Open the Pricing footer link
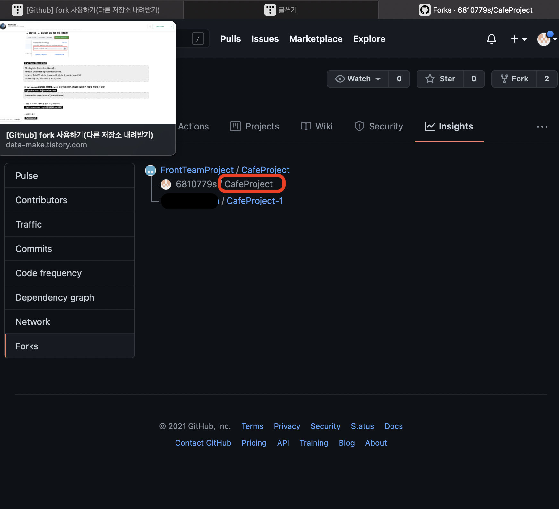This screenshot has height=509, width=559. pos(254,443)
